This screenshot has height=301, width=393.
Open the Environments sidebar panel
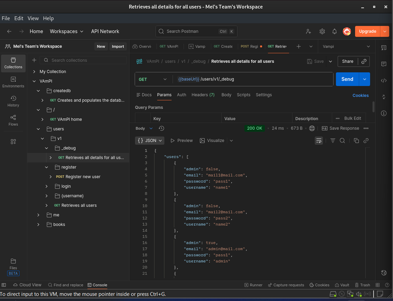tap(13, 82)
